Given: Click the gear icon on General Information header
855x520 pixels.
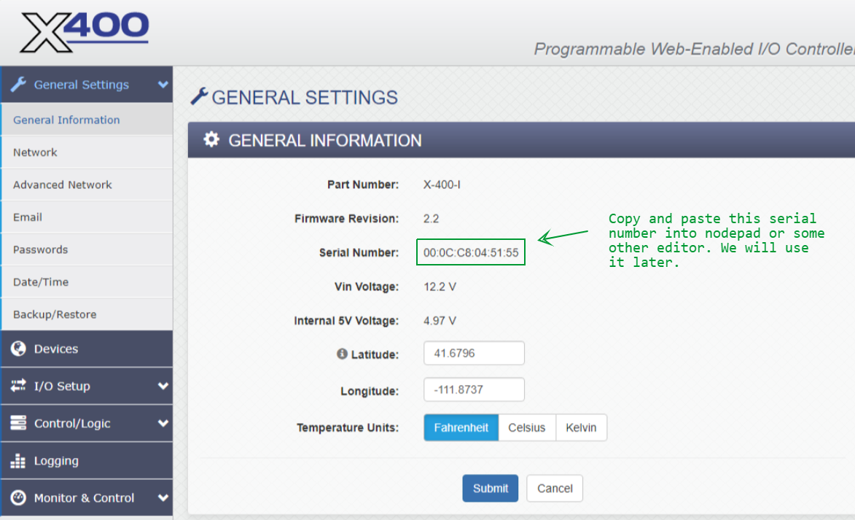Looking at the screenshot, I should coord(211,140).
